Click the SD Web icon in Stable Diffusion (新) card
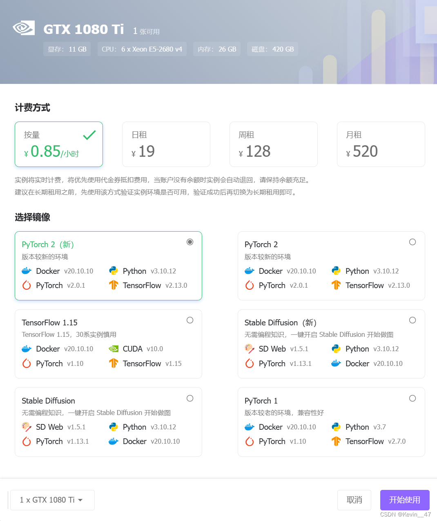The width and height of the screenshot is (437, 521). click(x=250, y=349)
